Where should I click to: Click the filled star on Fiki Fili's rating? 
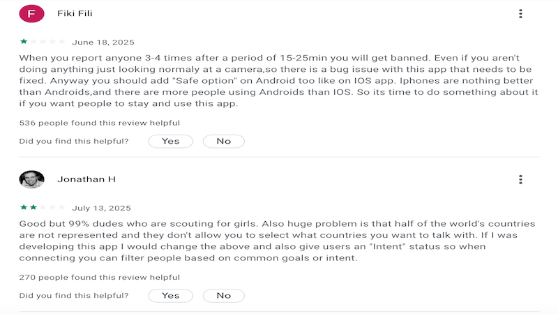coord(24,42)
